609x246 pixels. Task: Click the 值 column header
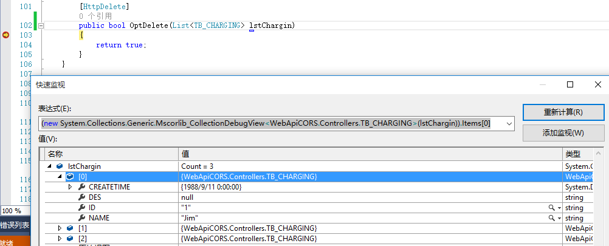click(371, 154)
